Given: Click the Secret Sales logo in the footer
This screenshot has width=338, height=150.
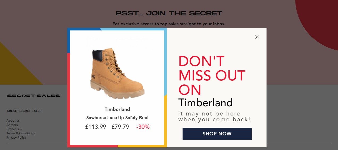Looking at the screenshot, I should click(x=34, y=96).
